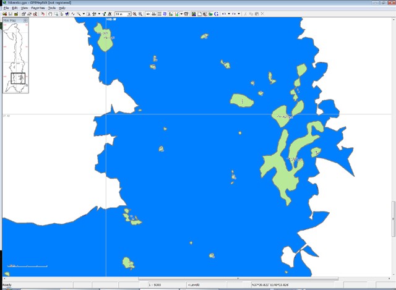
Task: Click the Open file toolbar icon
Action: coord(10,14)
